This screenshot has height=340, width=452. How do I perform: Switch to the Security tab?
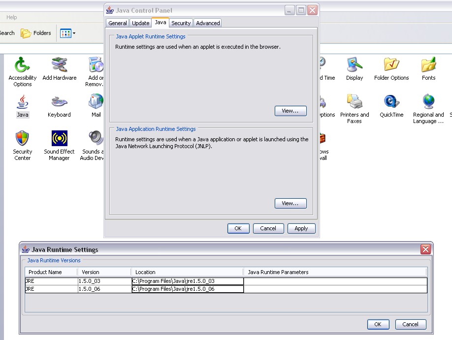181,23
